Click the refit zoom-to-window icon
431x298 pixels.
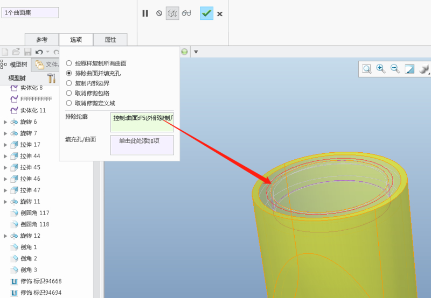pos(367,69)
